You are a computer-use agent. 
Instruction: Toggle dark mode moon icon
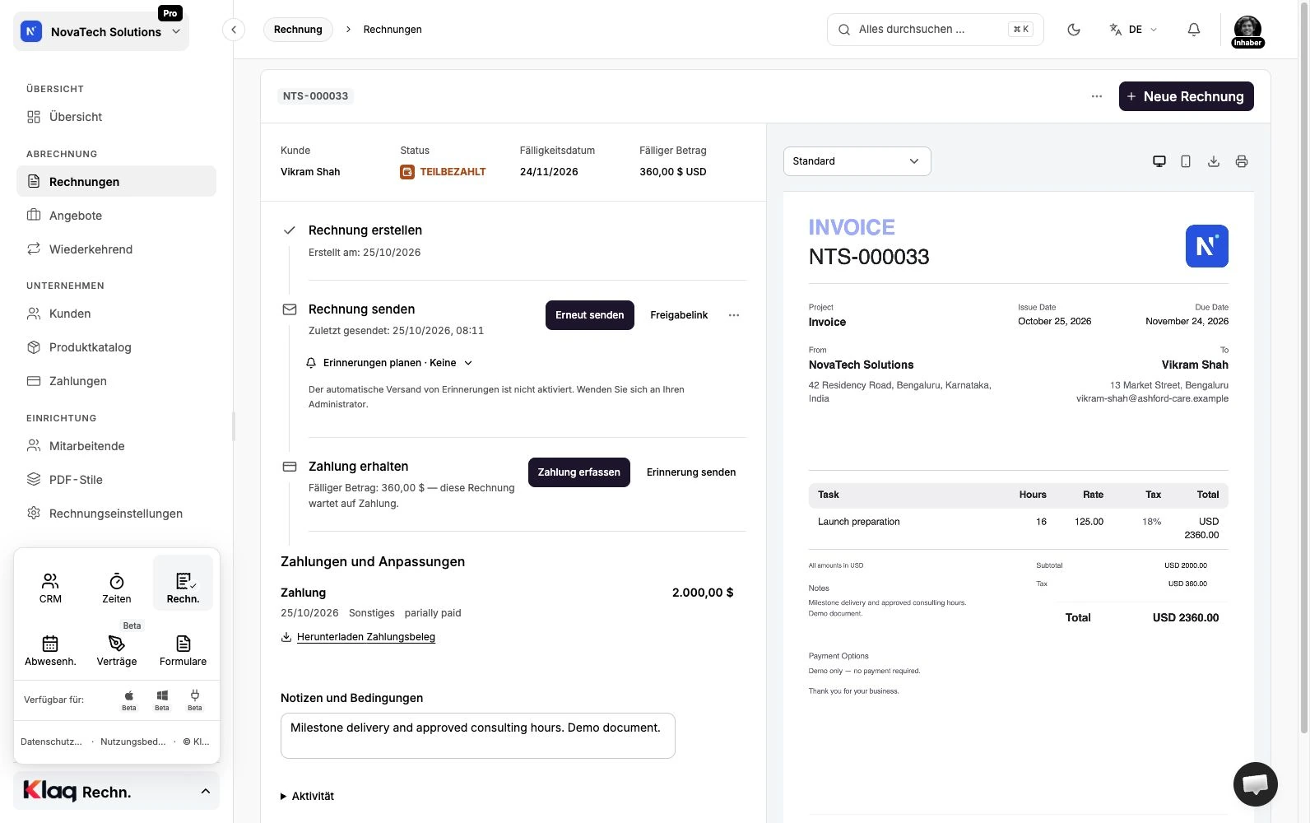coord(1074,30)
